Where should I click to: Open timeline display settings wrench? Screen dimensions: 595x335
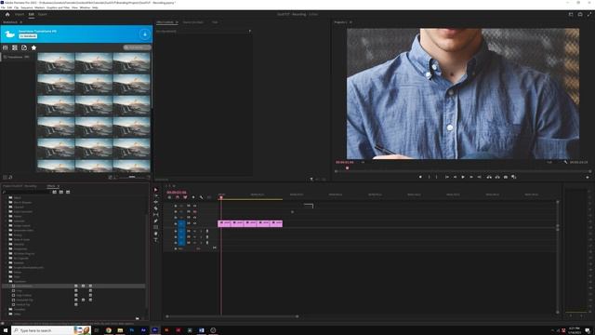[201, 197]
